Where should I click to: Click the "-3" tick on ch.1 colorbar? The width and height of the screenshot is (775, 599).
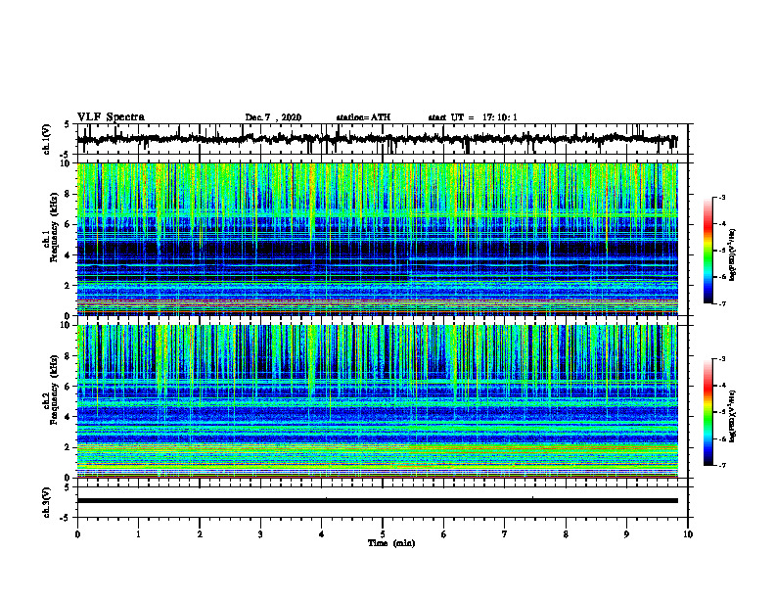(x=721, y=198)
